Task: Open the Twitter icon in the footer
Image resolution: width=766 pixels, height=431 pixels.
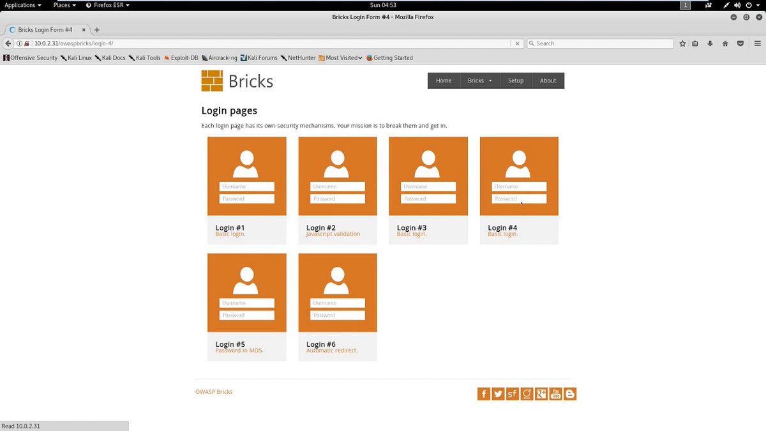Action: [499, 394]
